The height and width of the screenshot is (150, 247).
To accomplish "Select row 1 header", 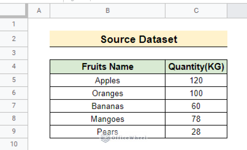I will [x=14, y=24].
